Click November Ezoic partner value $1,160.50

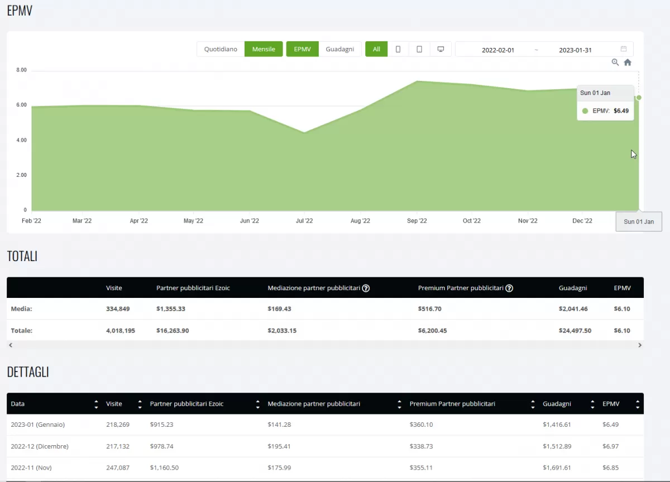click(165, 467)
